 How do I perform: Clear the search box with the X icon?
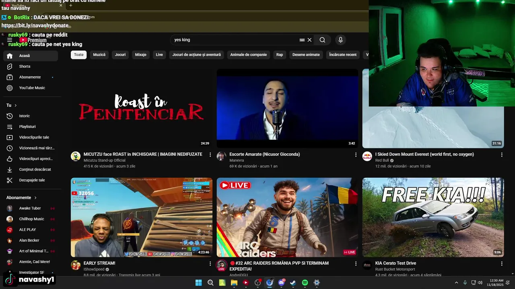coord(309,40)
